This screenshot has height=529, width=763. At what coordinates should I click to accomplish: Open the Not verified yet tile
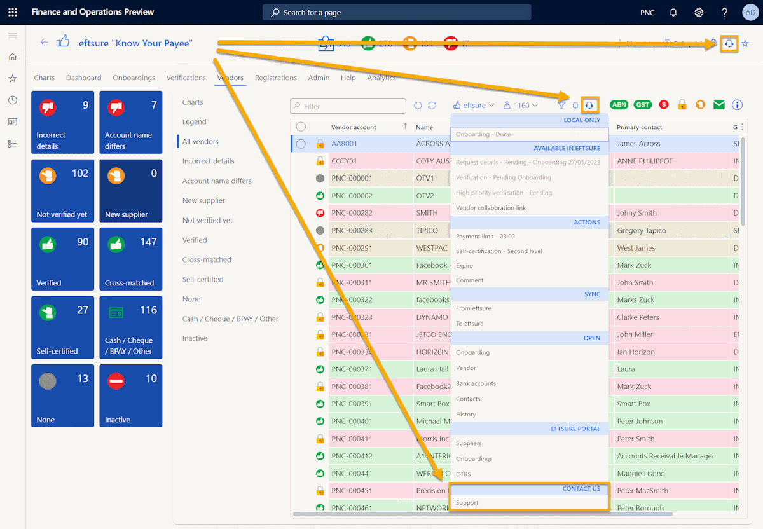[x=62, y=191]
